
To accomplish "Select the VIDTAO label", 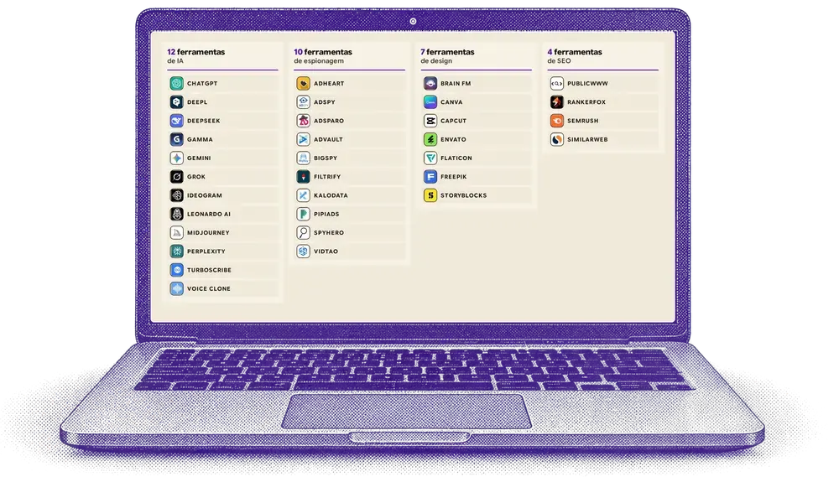I will [x=326, y=251].
